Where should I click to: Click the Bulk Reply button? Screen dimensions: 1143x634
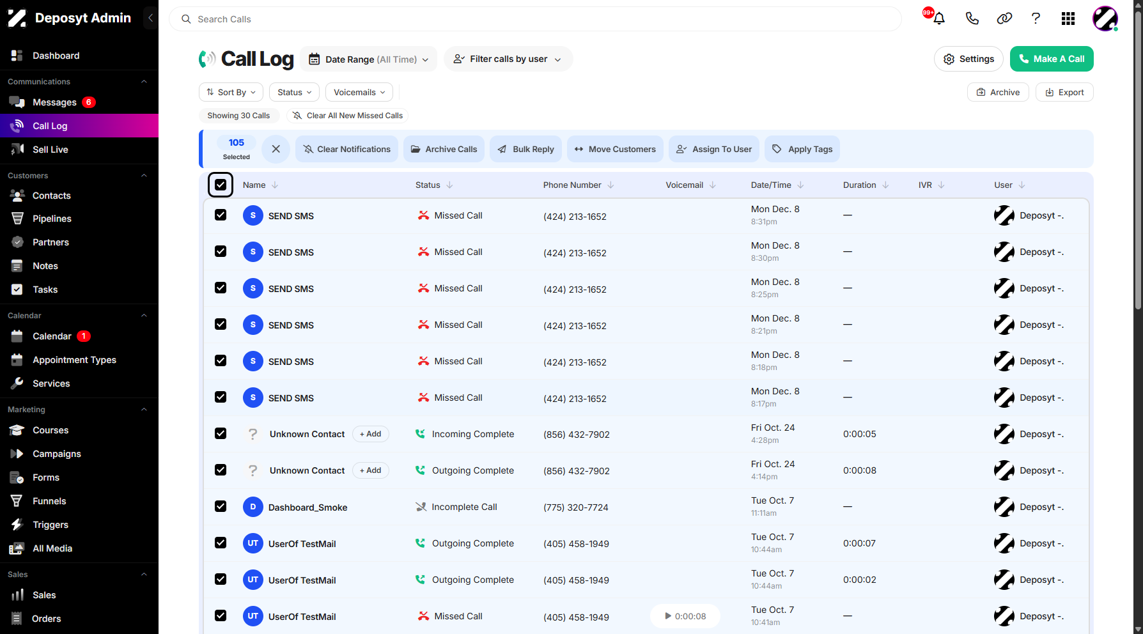525,149
